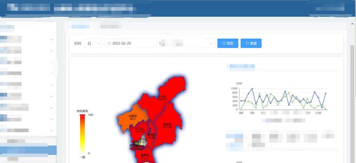Click the circular arrow icon on 重置 button
356x163 pixels.
tap(247, 43)
